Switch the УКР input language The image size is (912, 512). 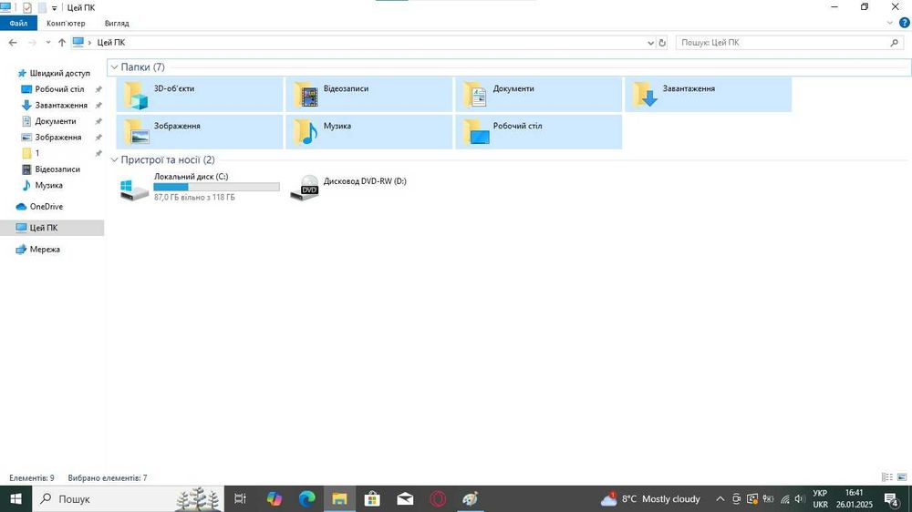(820, 498)
